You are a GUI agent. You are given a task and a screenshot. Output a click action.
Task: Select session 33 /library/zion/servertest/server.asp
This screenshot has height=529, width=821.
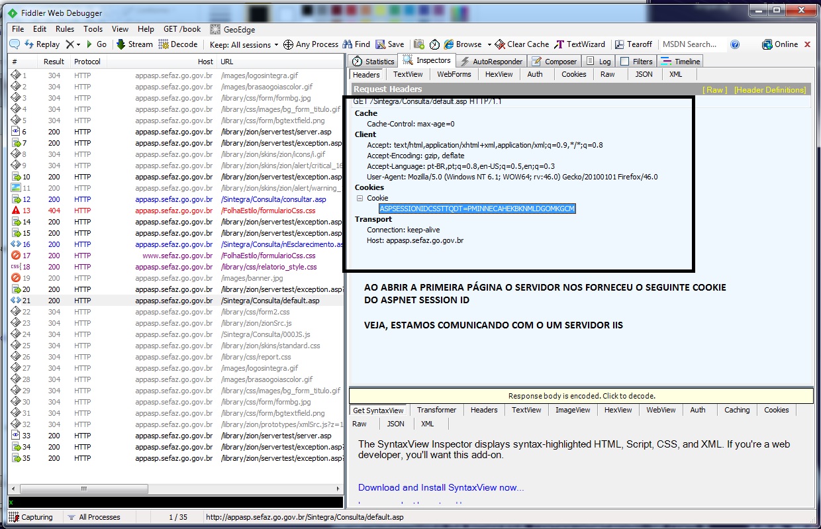tap(176, 436)
